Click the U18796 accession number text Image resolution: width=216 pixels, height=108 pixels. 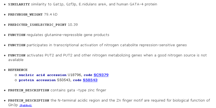[74, 75]
